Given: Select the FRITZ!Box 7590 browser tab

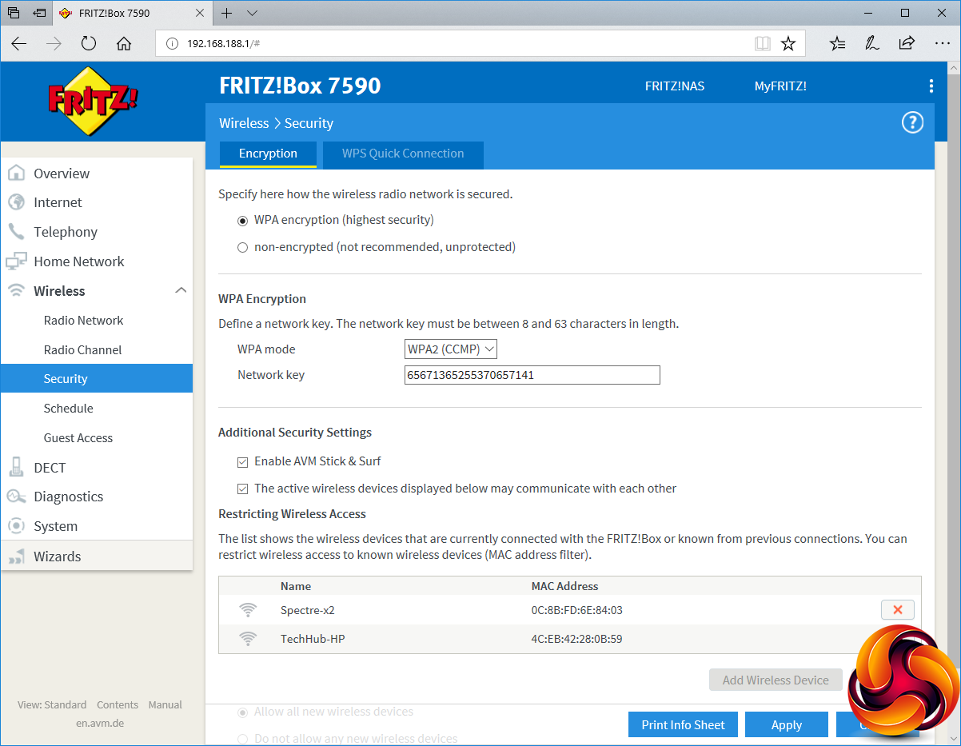Looking at the screenshot, I should tap(132, 14).
